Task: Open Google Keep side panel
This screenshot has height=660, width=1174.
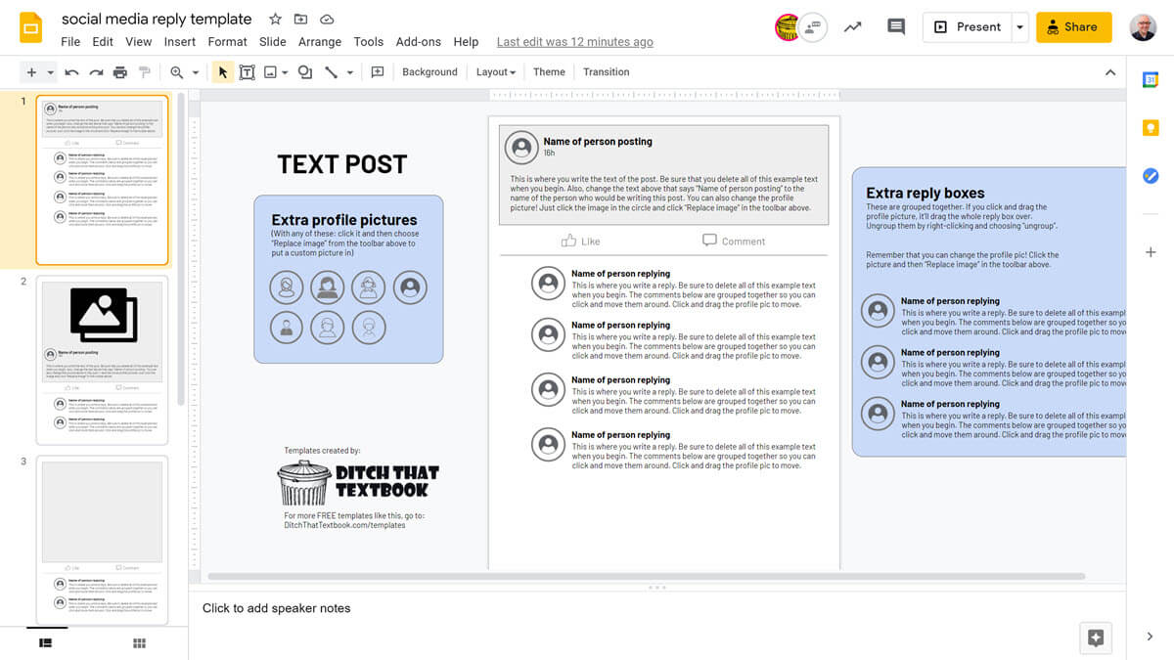Action: point(1151,128)
